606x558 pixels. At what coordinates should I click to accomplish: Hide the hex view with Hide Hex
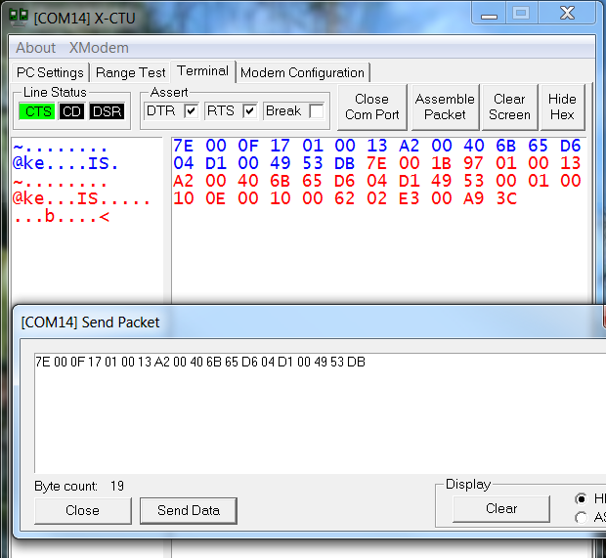(562, 107)
